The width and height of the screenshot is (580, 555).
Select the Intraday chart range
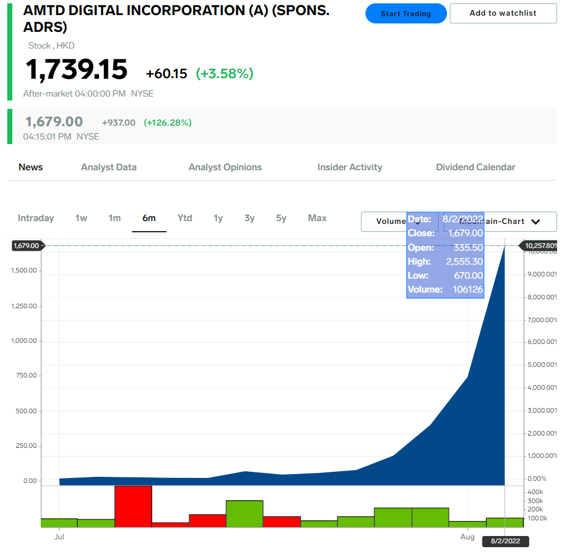point(36,218)
